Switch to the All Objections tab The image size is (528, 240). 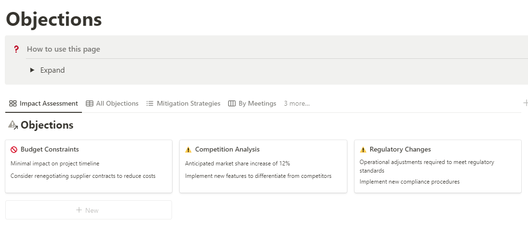click(x=117, y=103)
